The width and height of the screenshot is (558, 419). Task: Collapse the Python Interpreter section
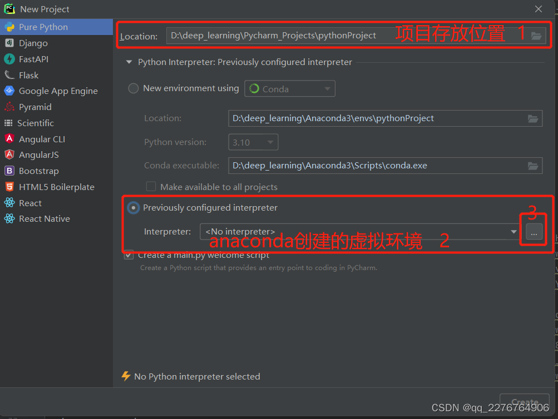click(x=129, y=62)
